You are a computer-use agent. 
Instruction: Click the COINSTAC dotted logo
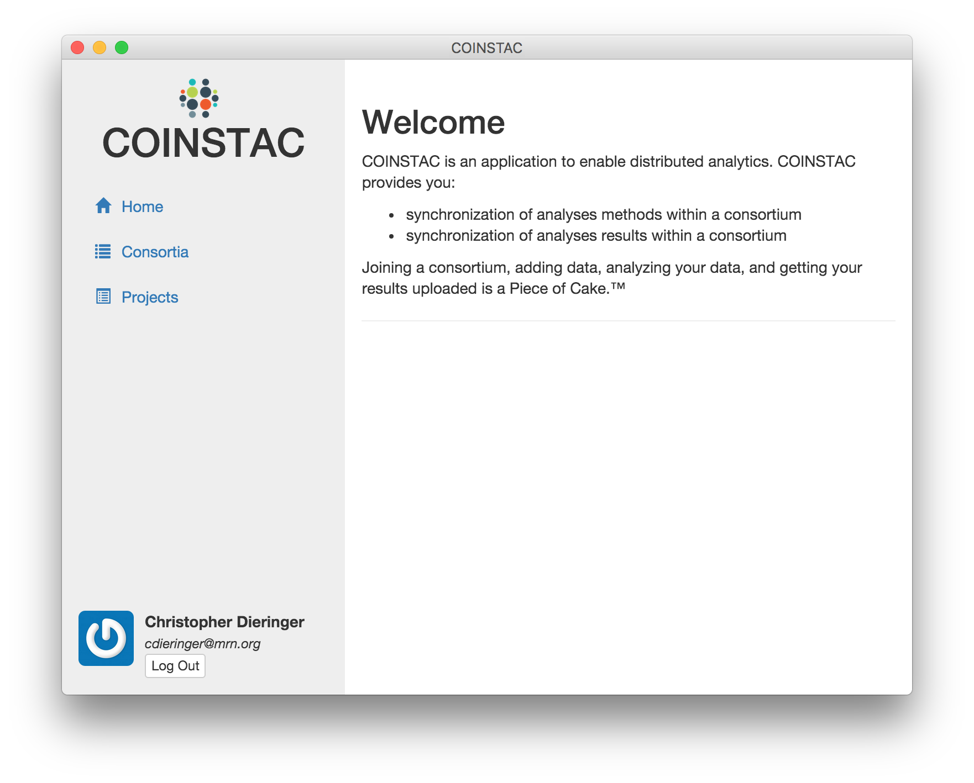pyautogui.click(x=199, y=98)
